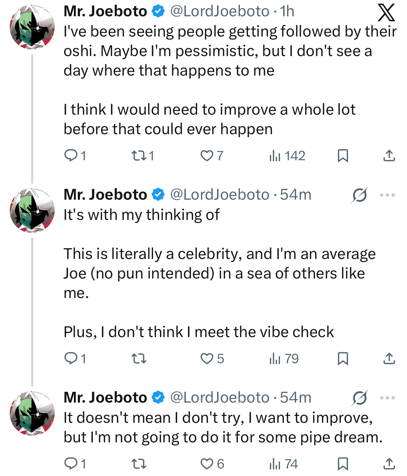Open Mr. Joeboto name on third tweet
Screen dimensions: 407x476
click(x=105, y=398)
